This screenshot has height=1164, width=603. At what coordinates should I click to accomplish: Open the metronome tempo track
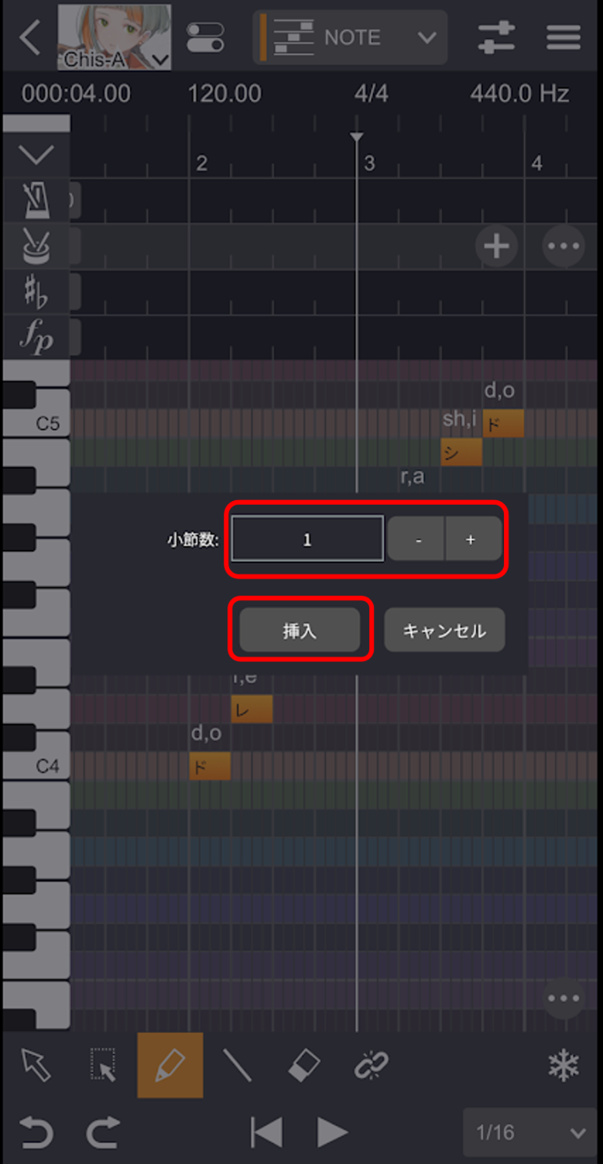[x=36, y=200]
